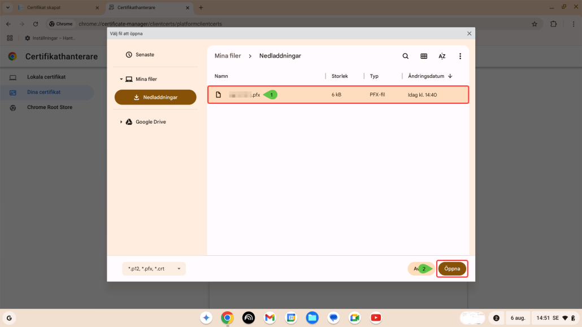Select the Nedladdningar folder in sidebar
This screenshot has width=582, height=327.
[155, 97]
